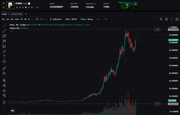Select the 4h interval
Image resolution: width=180 pixels, height=115 pixels.
coord(25,19)
